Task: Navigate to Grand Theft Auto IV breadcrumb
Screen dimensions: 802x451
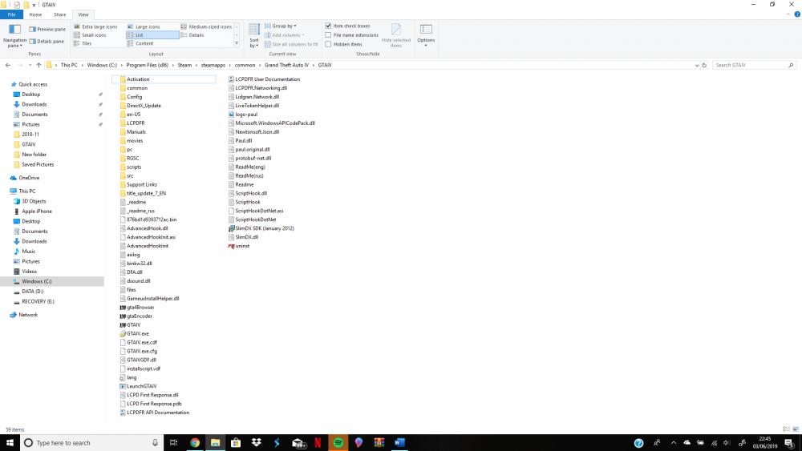Action: pos(286,66)
